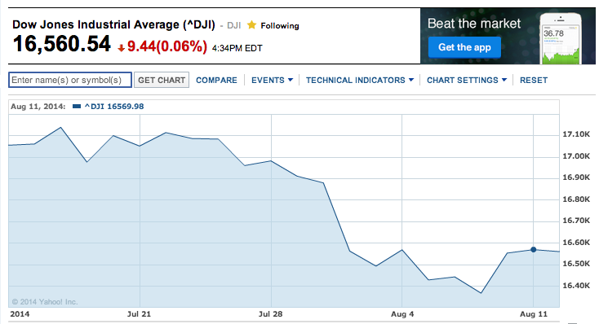Screen dimensions: 599x324
Task: Click the 16.40K axis label
Action: pos(576,285)
